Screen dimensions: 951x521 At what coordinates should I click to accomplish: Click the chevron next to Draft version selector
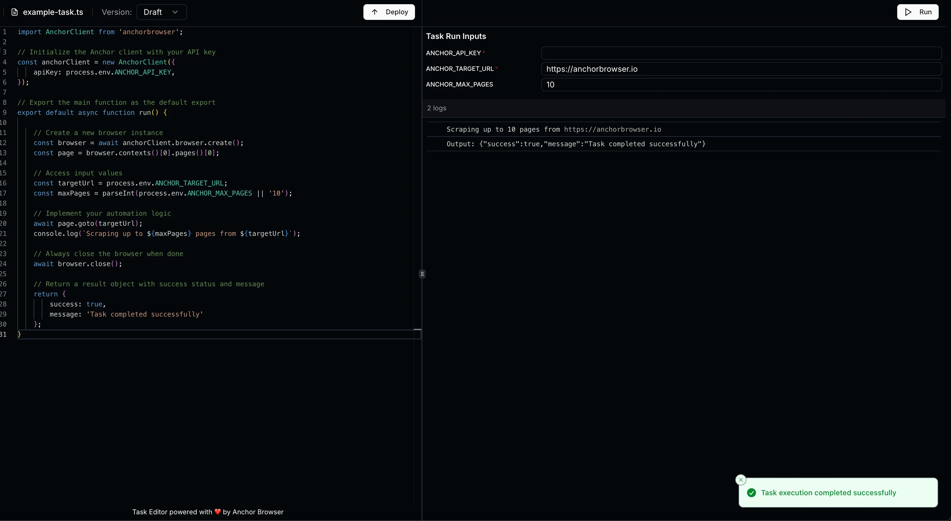pyautogui.click(x=175, y=12)
